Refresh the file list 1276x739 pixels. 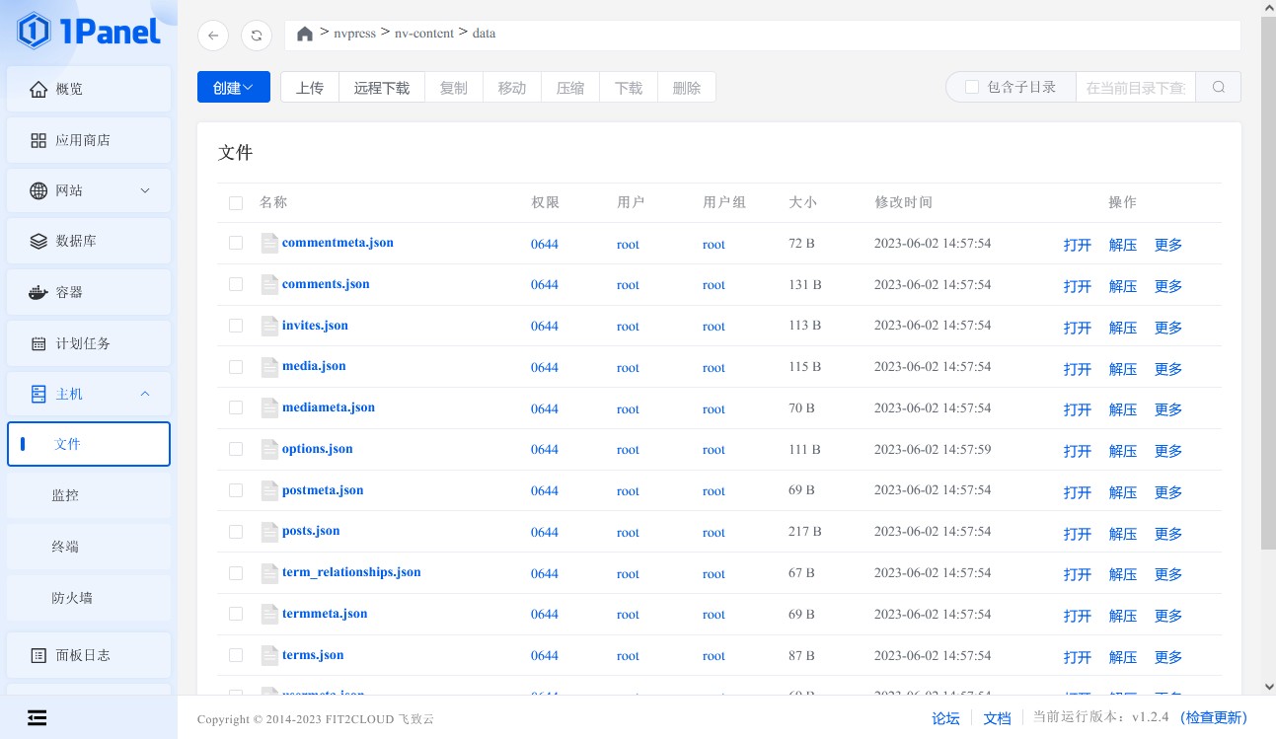tap(257, 36)
